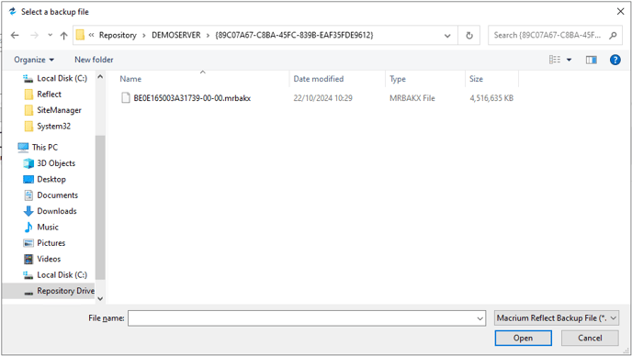
Task: Open the recent locations dropdown arrow
Action: [50, 36]
